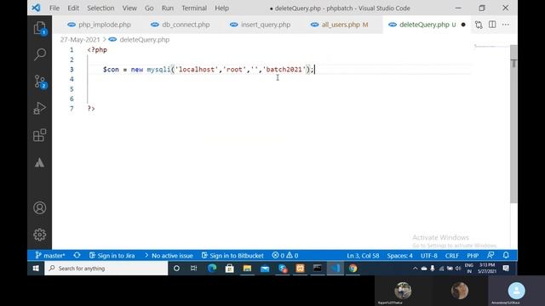This screenshot has height=306, width=545.
Task: Open the Terminal menu
Action: [194, 8]
